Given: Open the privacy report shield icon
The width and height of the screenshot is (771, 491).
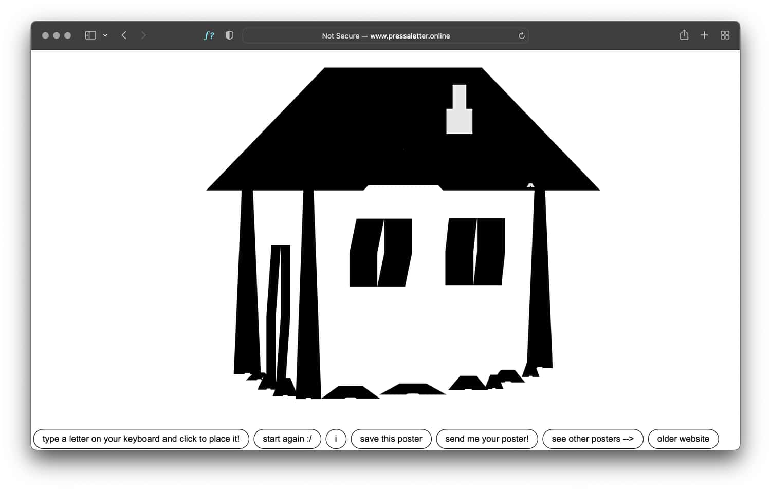Looking at the screenshot, I should 229,35.
